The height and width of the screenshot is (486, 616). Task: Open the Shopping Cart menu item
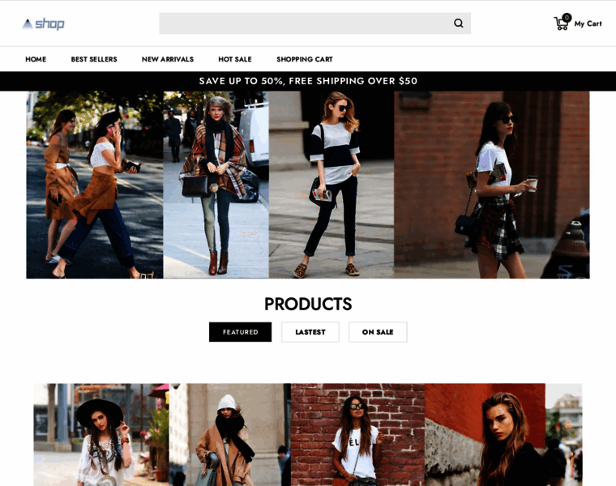tap(305, 59)
